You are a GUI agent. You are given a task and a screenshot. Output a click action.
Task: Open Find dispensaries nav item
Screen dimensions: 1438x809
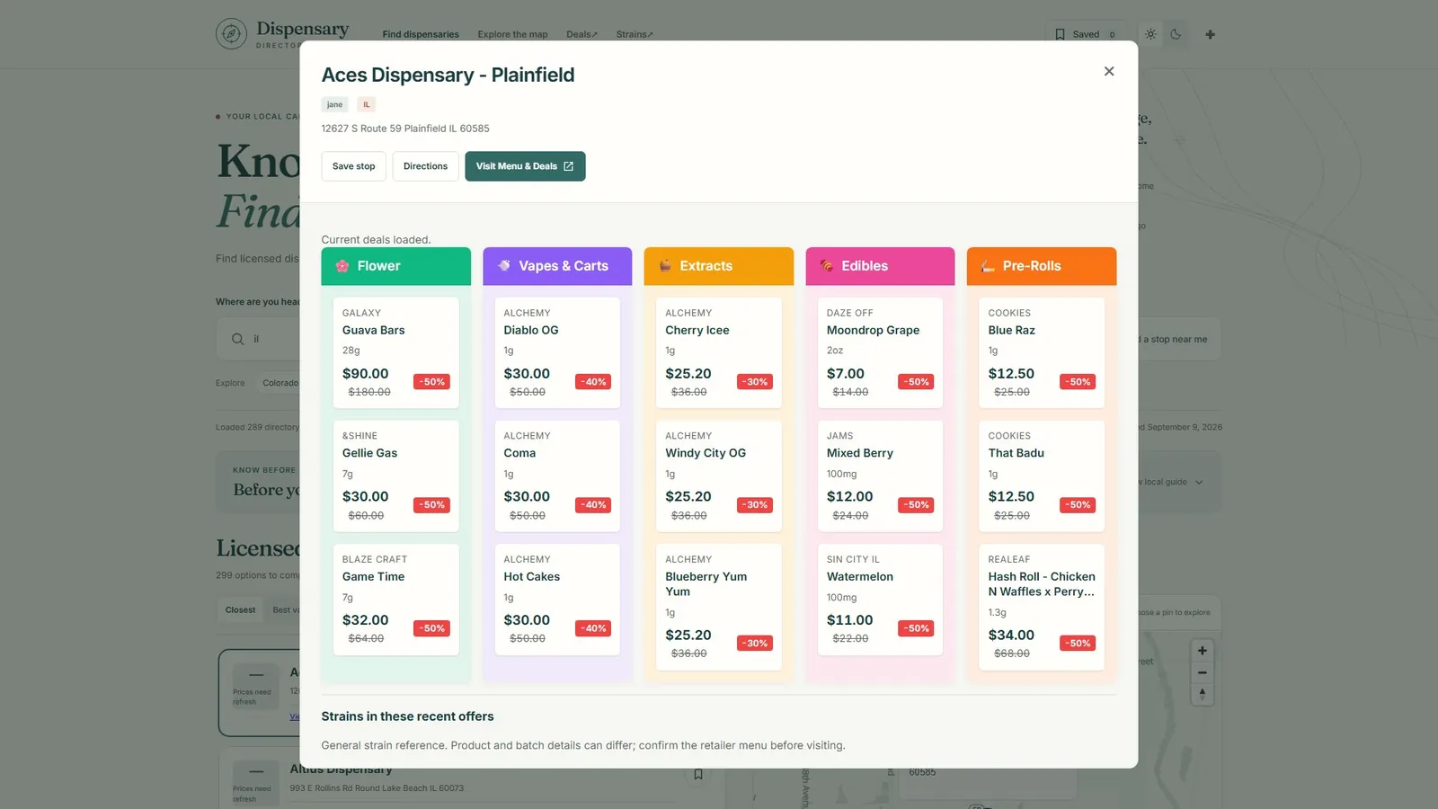coord(421,34)
